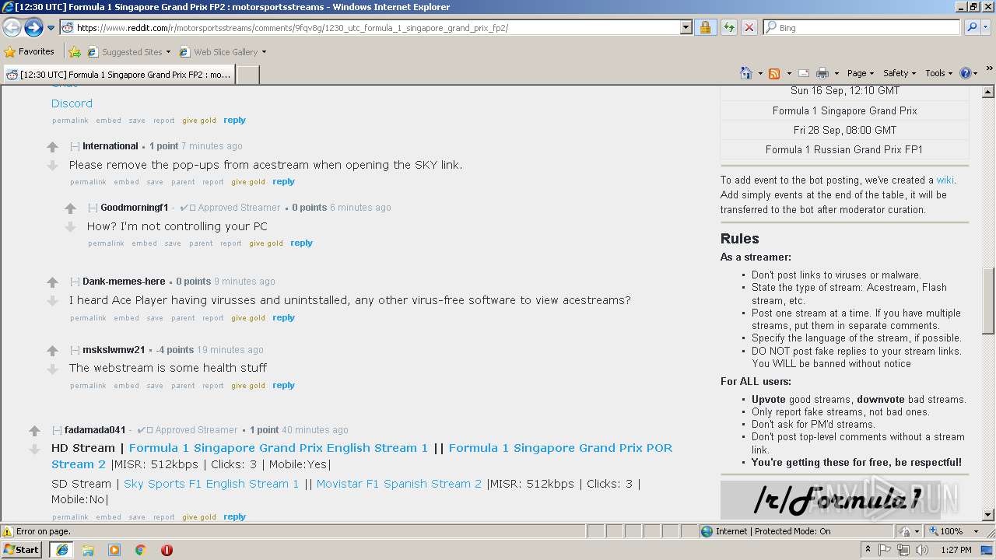Click the /r/Formula1 sidebar banner
Viewport: 996px width, 560px height.
(830, 500)
